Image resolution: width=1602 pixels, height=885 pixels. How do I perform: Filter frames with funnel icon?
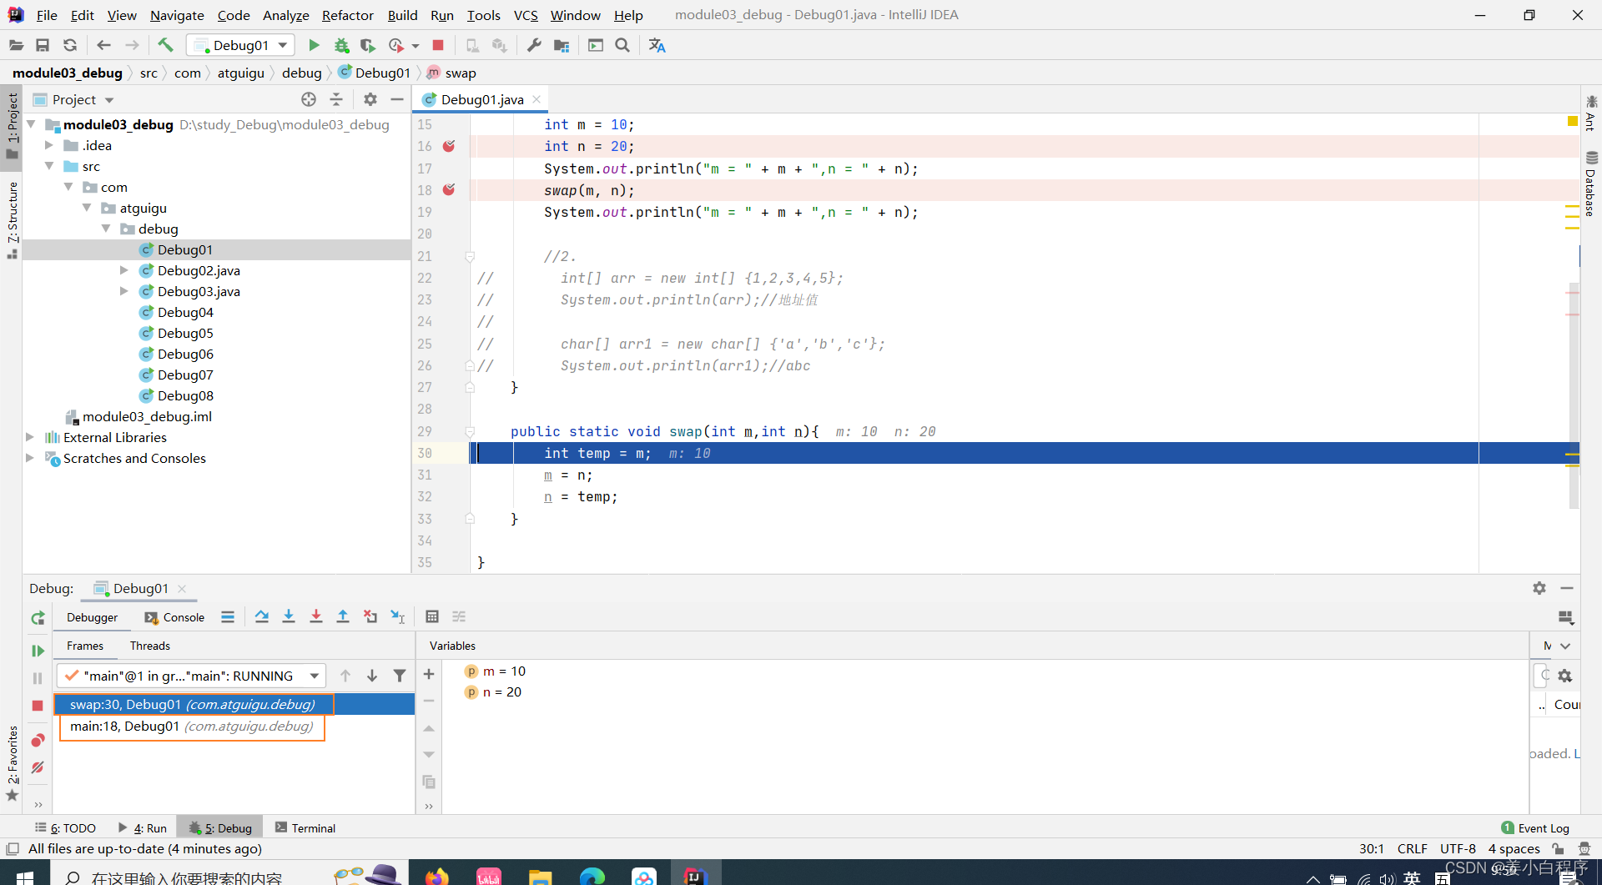click(400, 676)
